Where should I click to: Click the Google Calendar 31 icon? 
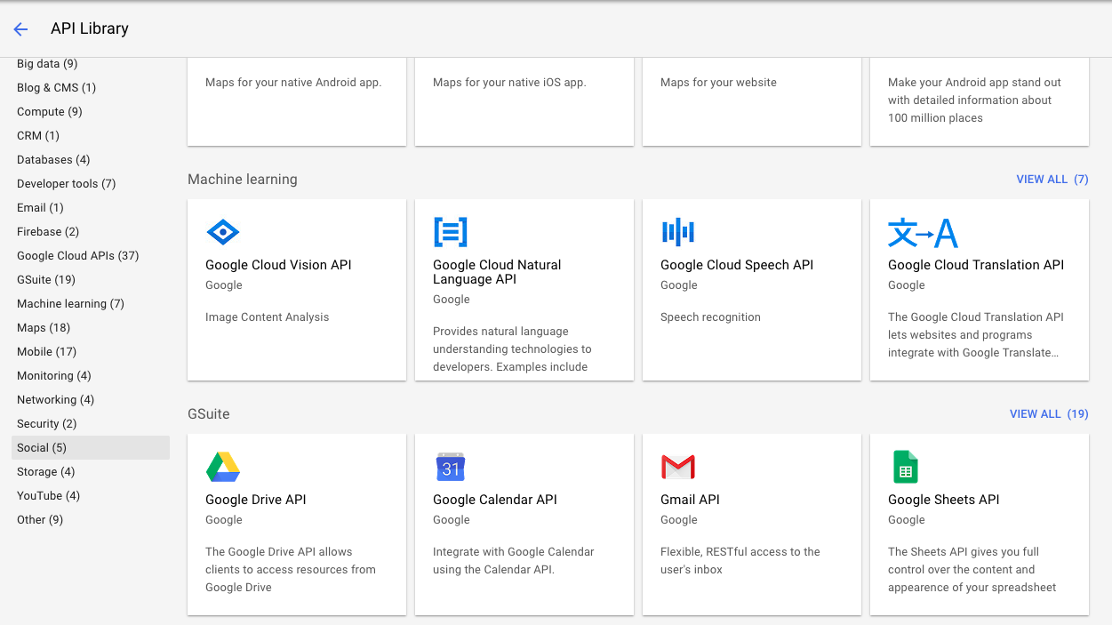[x=451, y=467]
